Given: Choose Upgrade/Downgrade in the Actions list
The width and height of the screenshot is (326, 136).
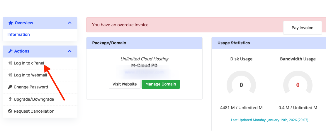Looking at the screenshot, I should 40,99.
